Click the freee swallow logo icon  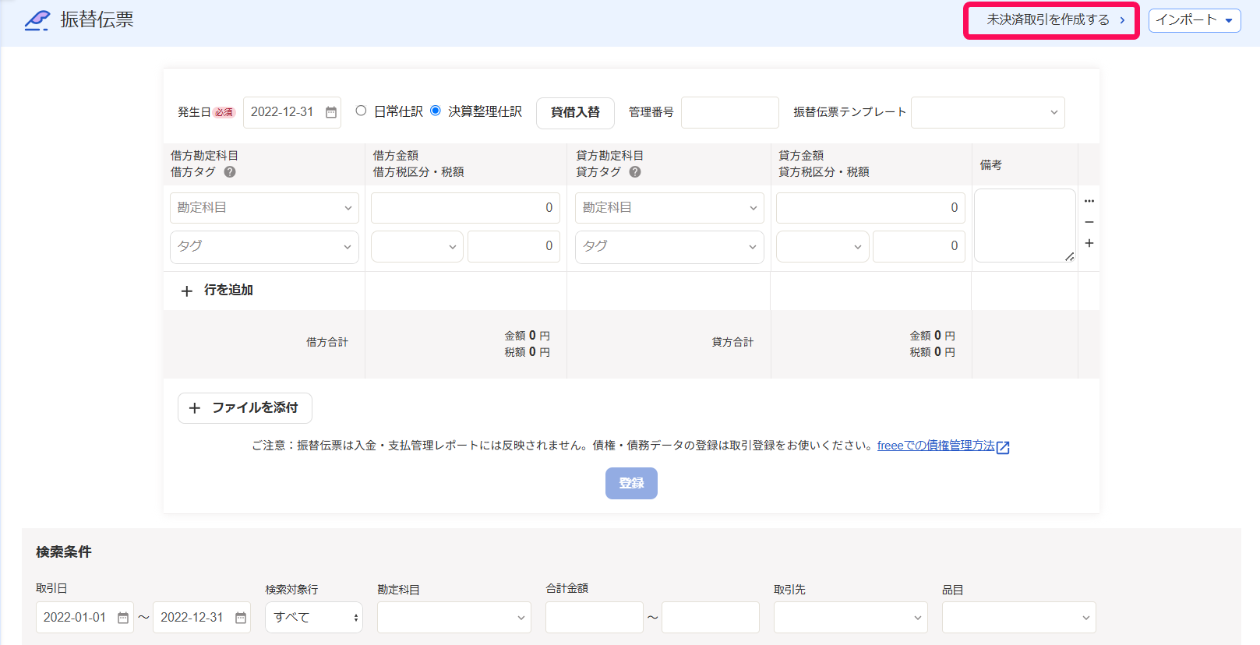[x=37, y=20]
